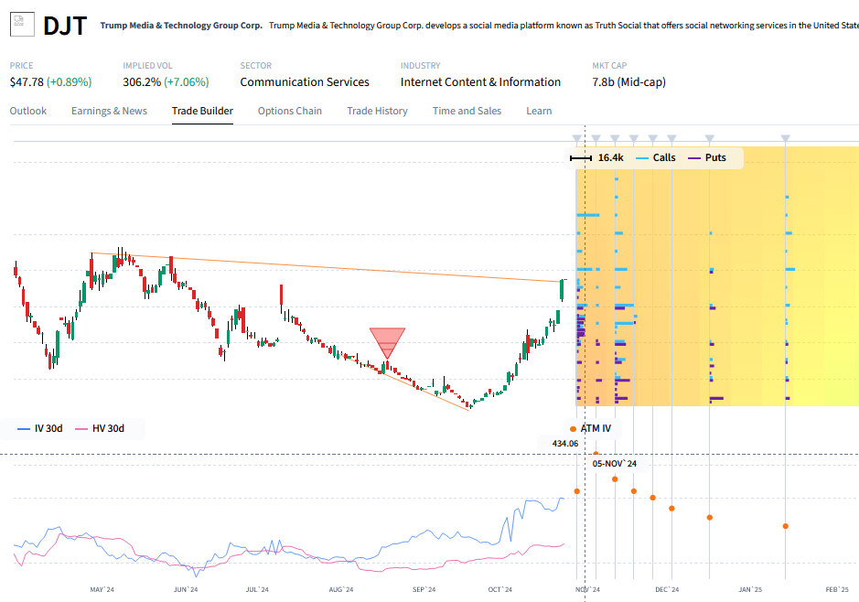
Task: Click the mid-December ATM IV orange dot
Action: click(710, 517)
